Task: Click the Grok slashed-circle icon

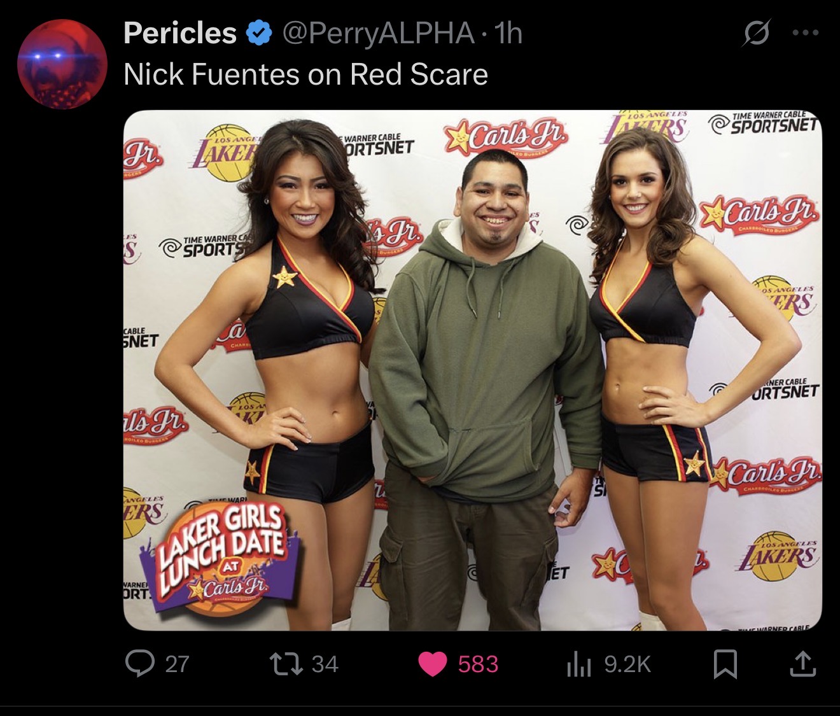Action: 756,32
